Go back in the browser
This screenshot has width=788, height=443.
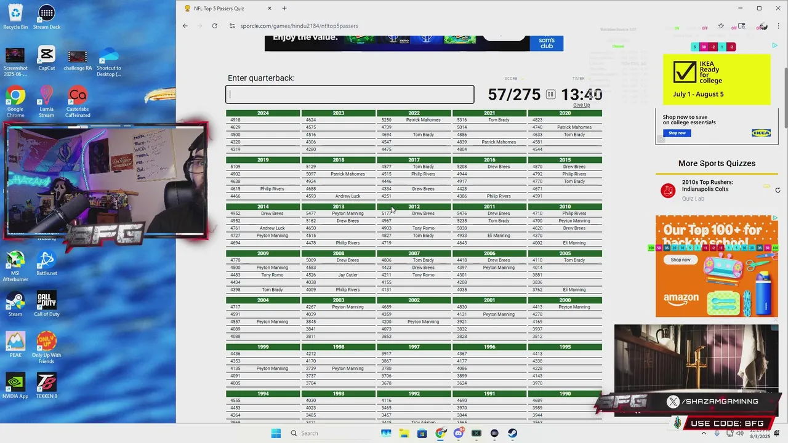click(x=185, y=26)
